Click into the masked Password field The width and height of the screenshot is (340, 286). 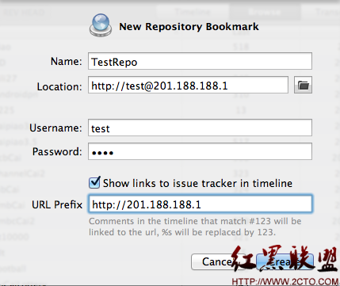tap(200, 151)
